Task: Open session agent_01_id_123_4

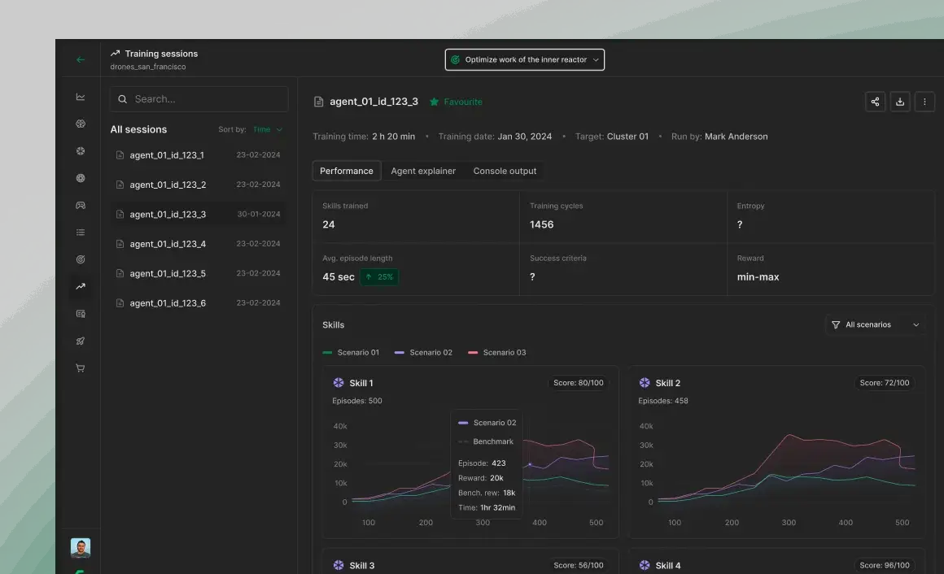Action: 199,244
